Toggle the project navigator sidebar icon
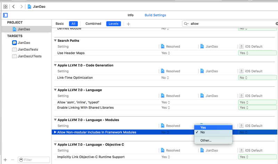278x164 pixels. (x=5, y=15)
